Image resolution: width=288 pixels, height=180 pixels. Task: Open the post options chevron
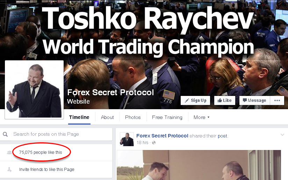(x=282, y=135)
